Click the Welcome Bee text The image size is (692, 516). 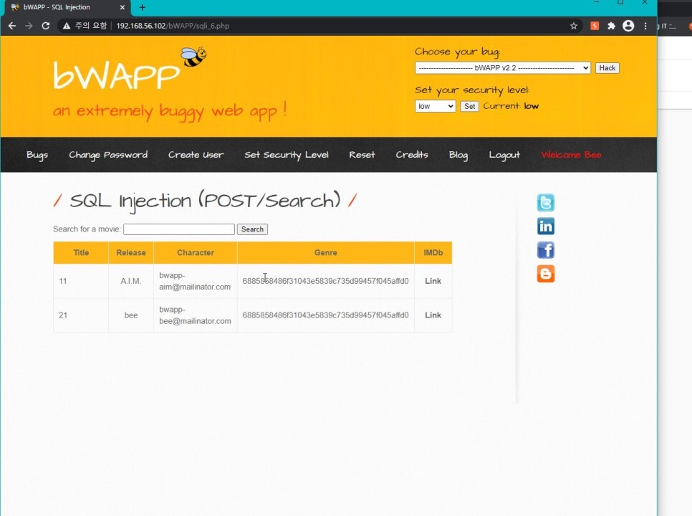[571, 155]
